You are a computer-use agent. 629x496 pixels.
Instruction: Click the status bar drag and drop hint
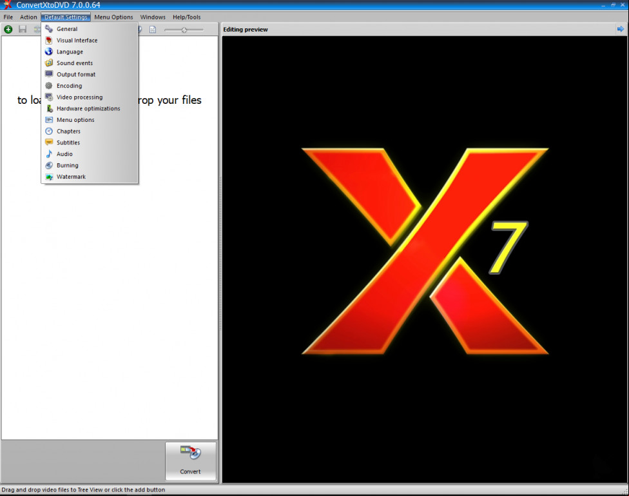[x=83, y=490]
